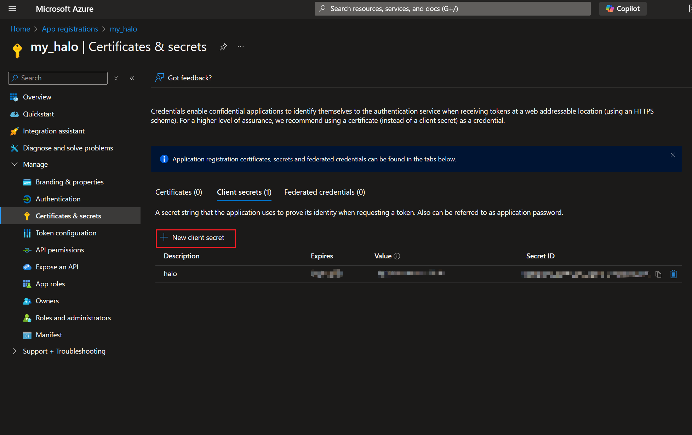
Task: Expand Support + Troubleshooting section
Action: (x=15, y=351)
